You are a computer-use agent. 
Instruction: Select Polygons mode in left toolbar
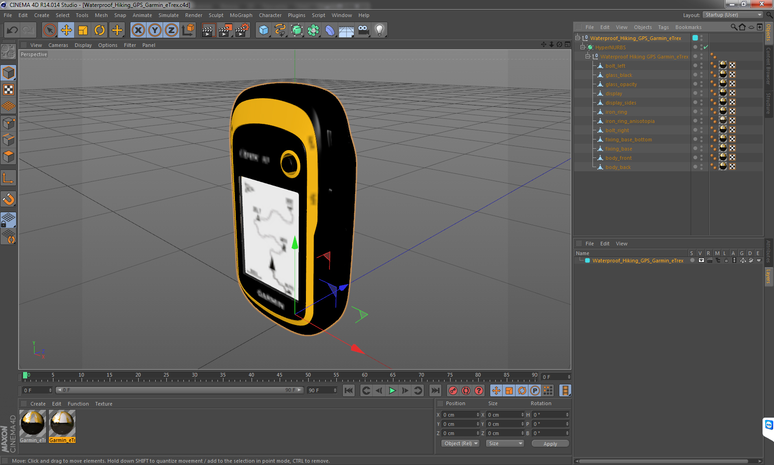(x=9, y=157)
